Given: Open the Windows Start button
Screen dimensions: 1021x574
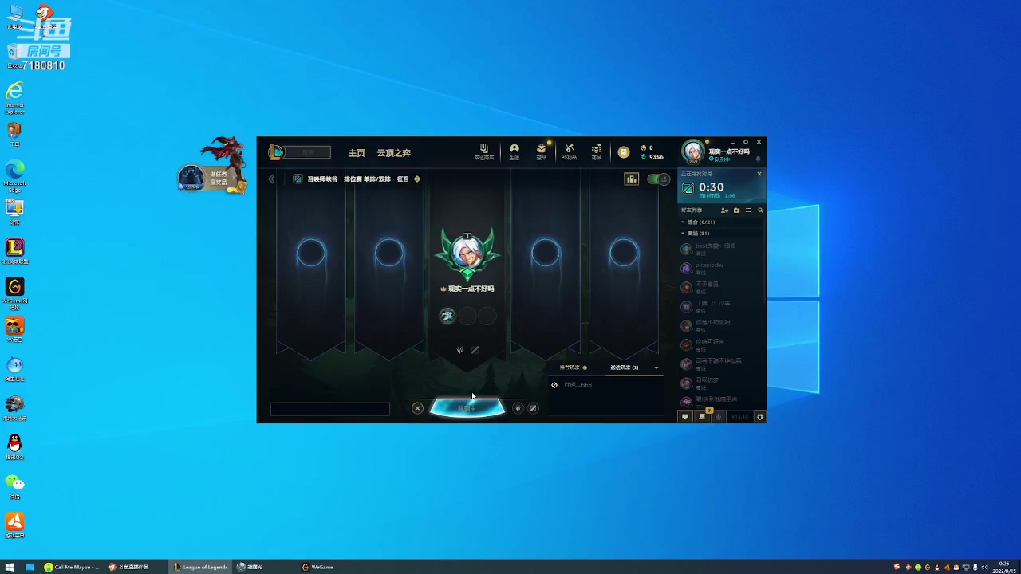Looking at the screenshot, I should tap(10, 567).
